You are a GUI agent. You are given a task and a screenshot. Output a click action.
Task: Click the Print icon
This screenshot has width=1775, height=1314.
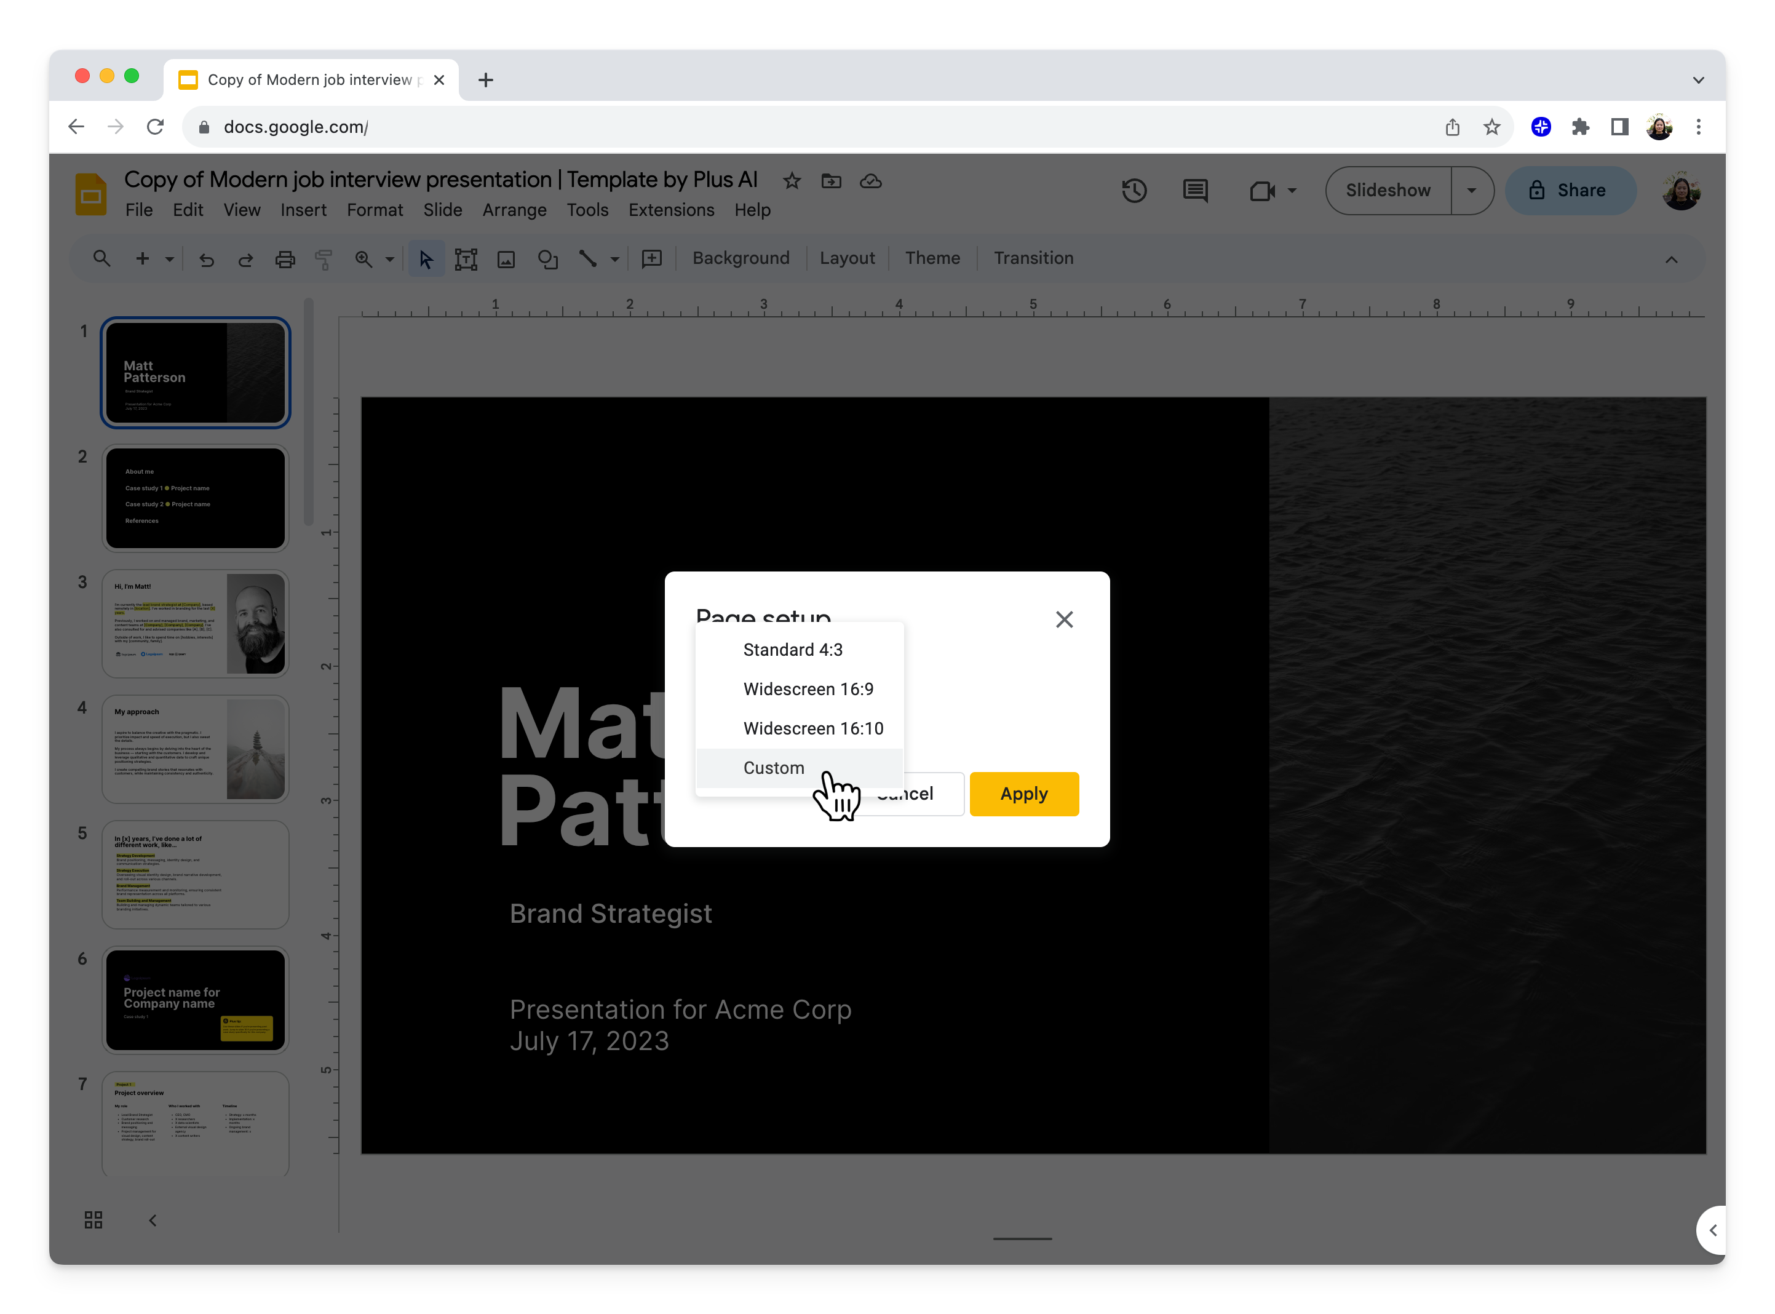[285, 260]
